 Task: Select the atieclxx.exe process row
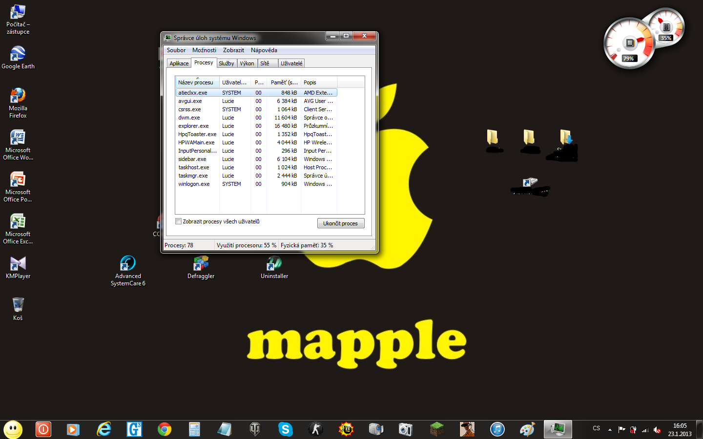point(256,93)
